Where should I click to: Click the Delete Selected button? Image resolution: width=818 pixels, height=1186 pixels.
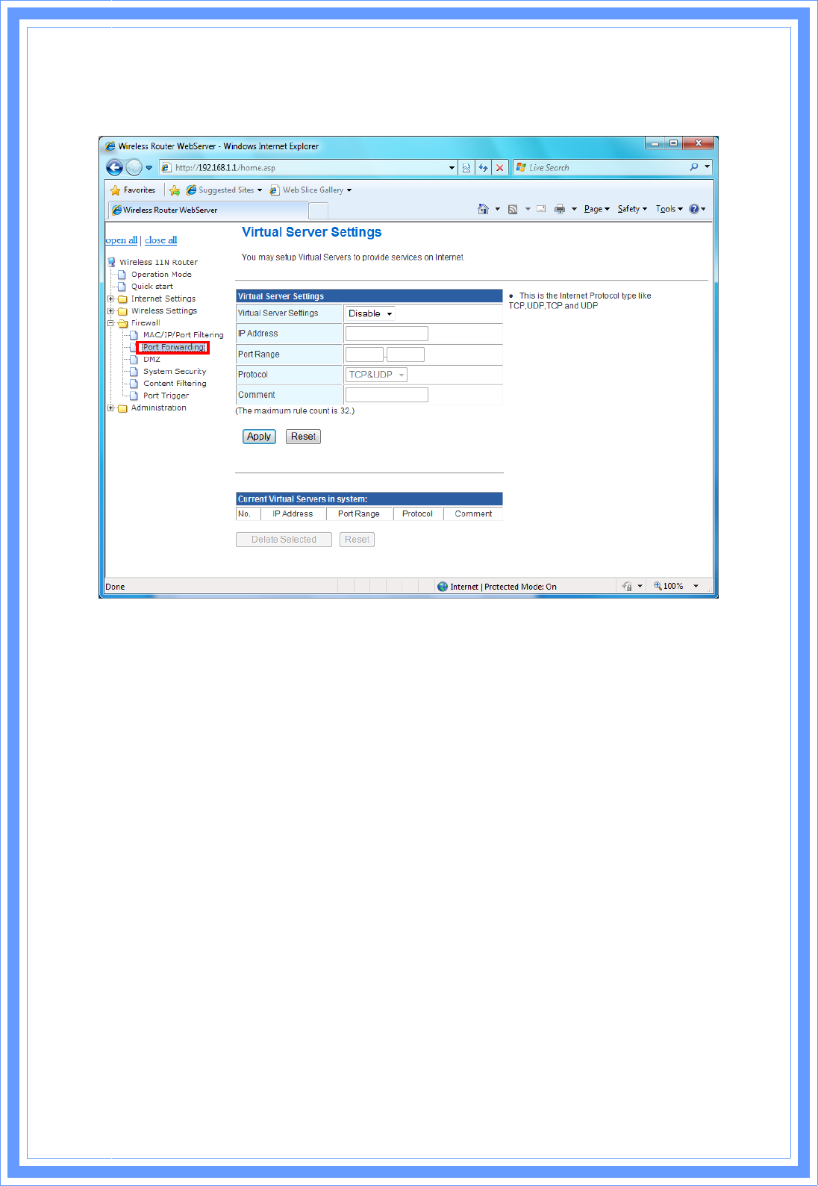284,540
